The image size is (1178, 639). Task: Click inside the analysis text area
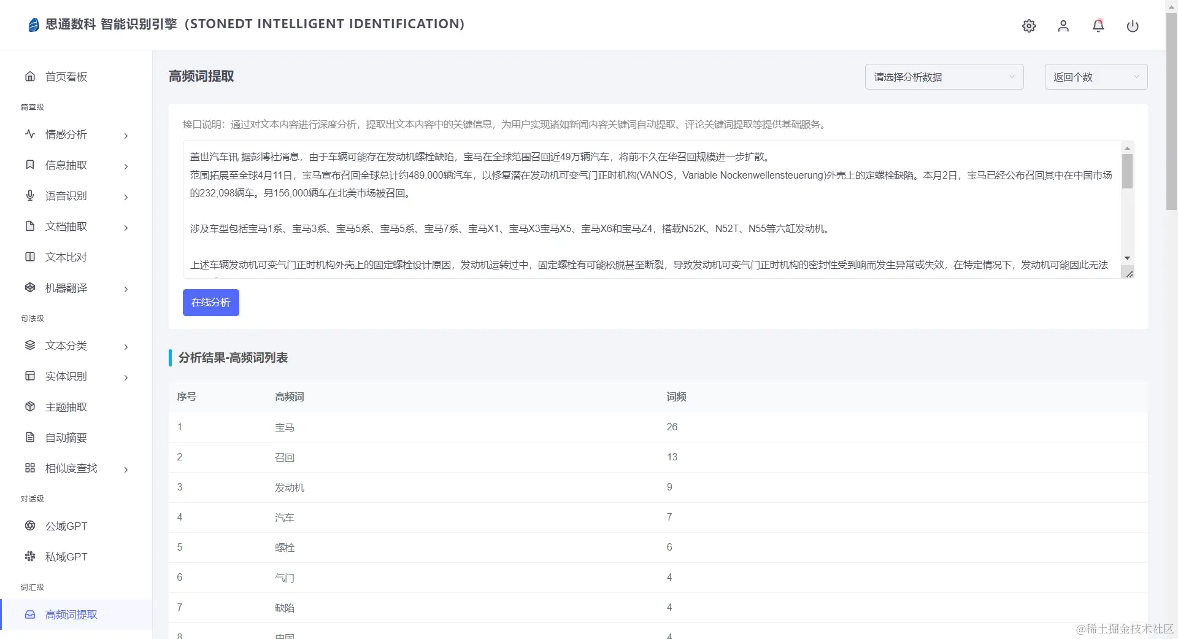(652, 210)
